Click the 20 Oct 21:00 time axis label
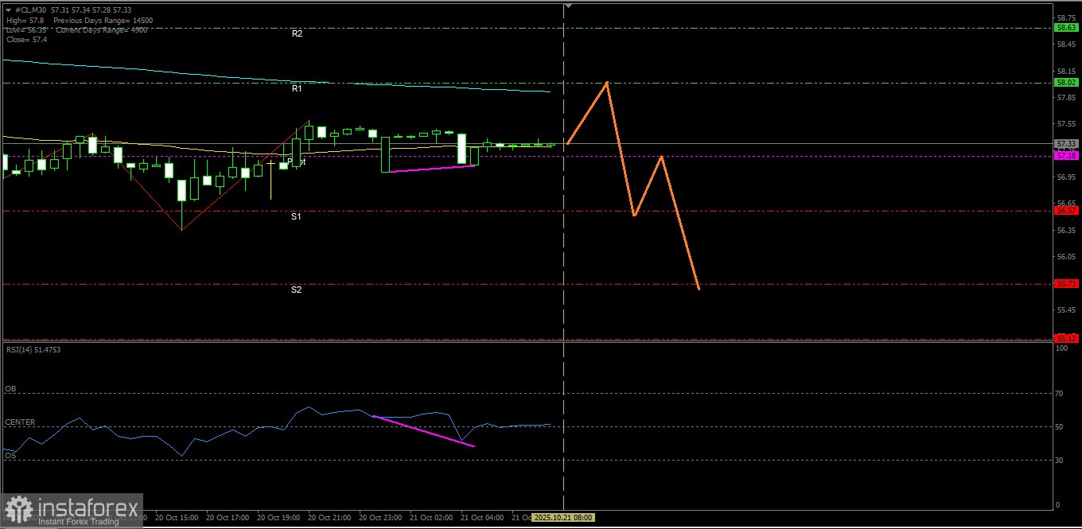Image resolution: width=1082 pixels, height=529 pixels. (329, 518)
